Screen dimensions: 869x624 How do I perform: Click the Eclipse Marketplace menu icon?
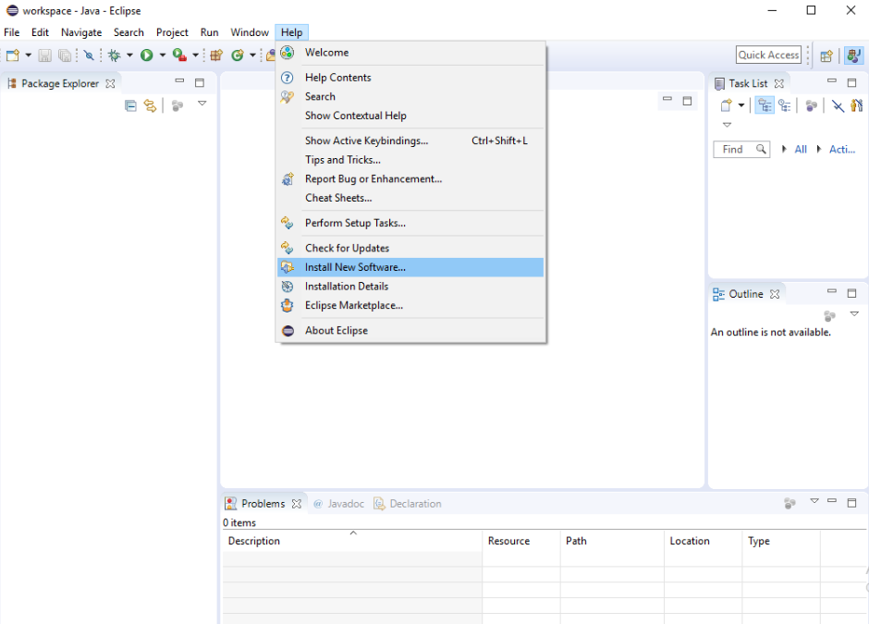point(288,305)
